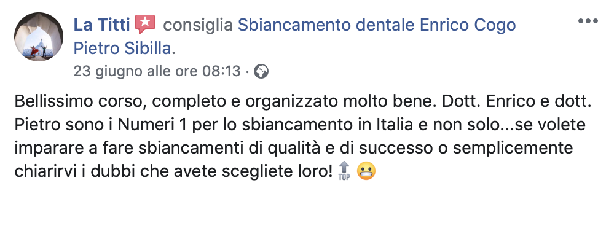606x226 pixels.
Task: Click the grimacing face emoji
Action: point(366,171)
